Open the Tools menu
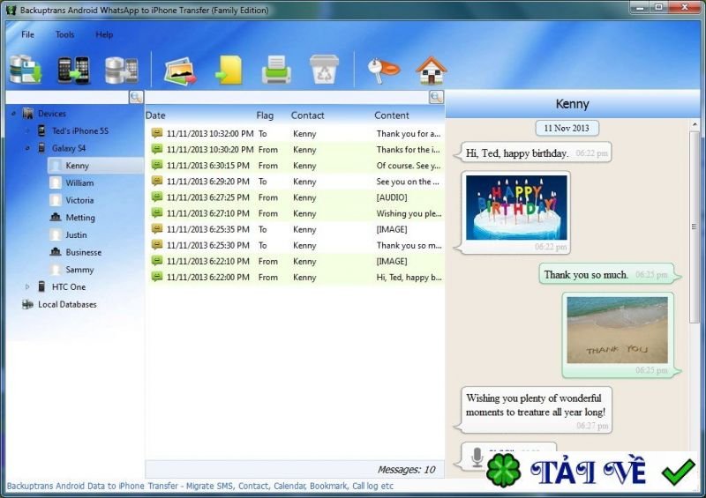 (64, 34)
